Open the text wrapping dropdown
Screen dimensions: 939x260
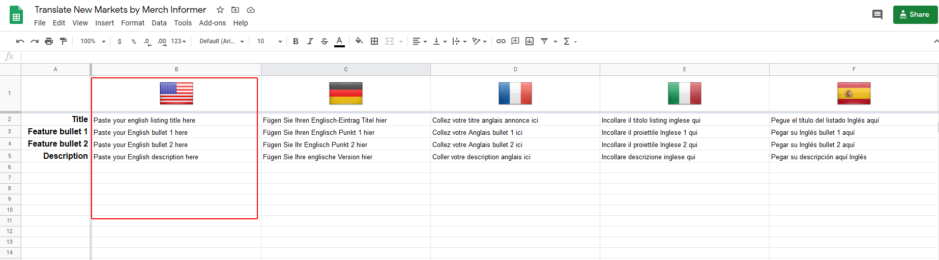tap(459, 41)
